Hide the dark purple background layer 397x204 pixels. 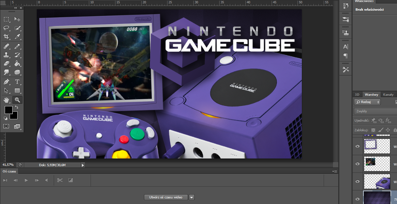358,199
